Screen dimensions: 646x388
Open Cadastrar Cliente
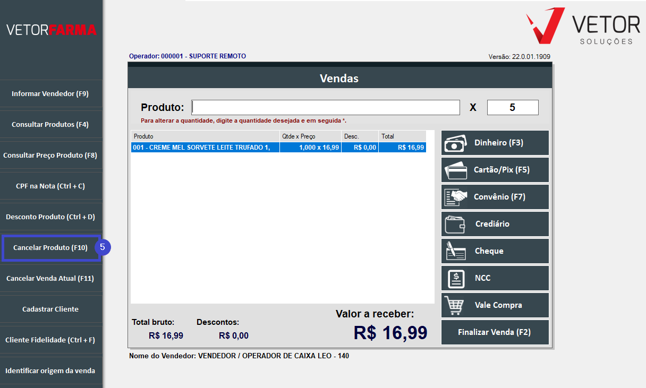click(50, 309)
